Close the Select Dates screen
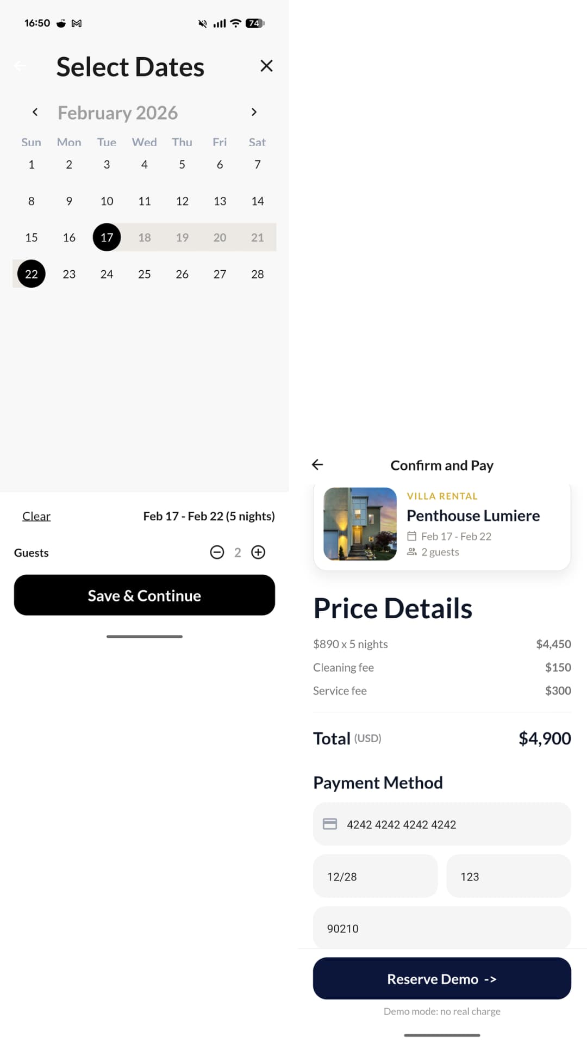The image size is (587, 1044). (266, 66)
